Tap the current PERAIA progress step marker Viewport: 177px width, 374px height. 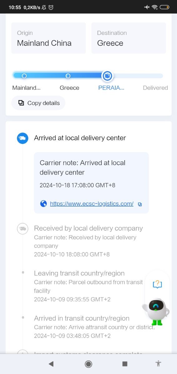click(x=107, y=76)
